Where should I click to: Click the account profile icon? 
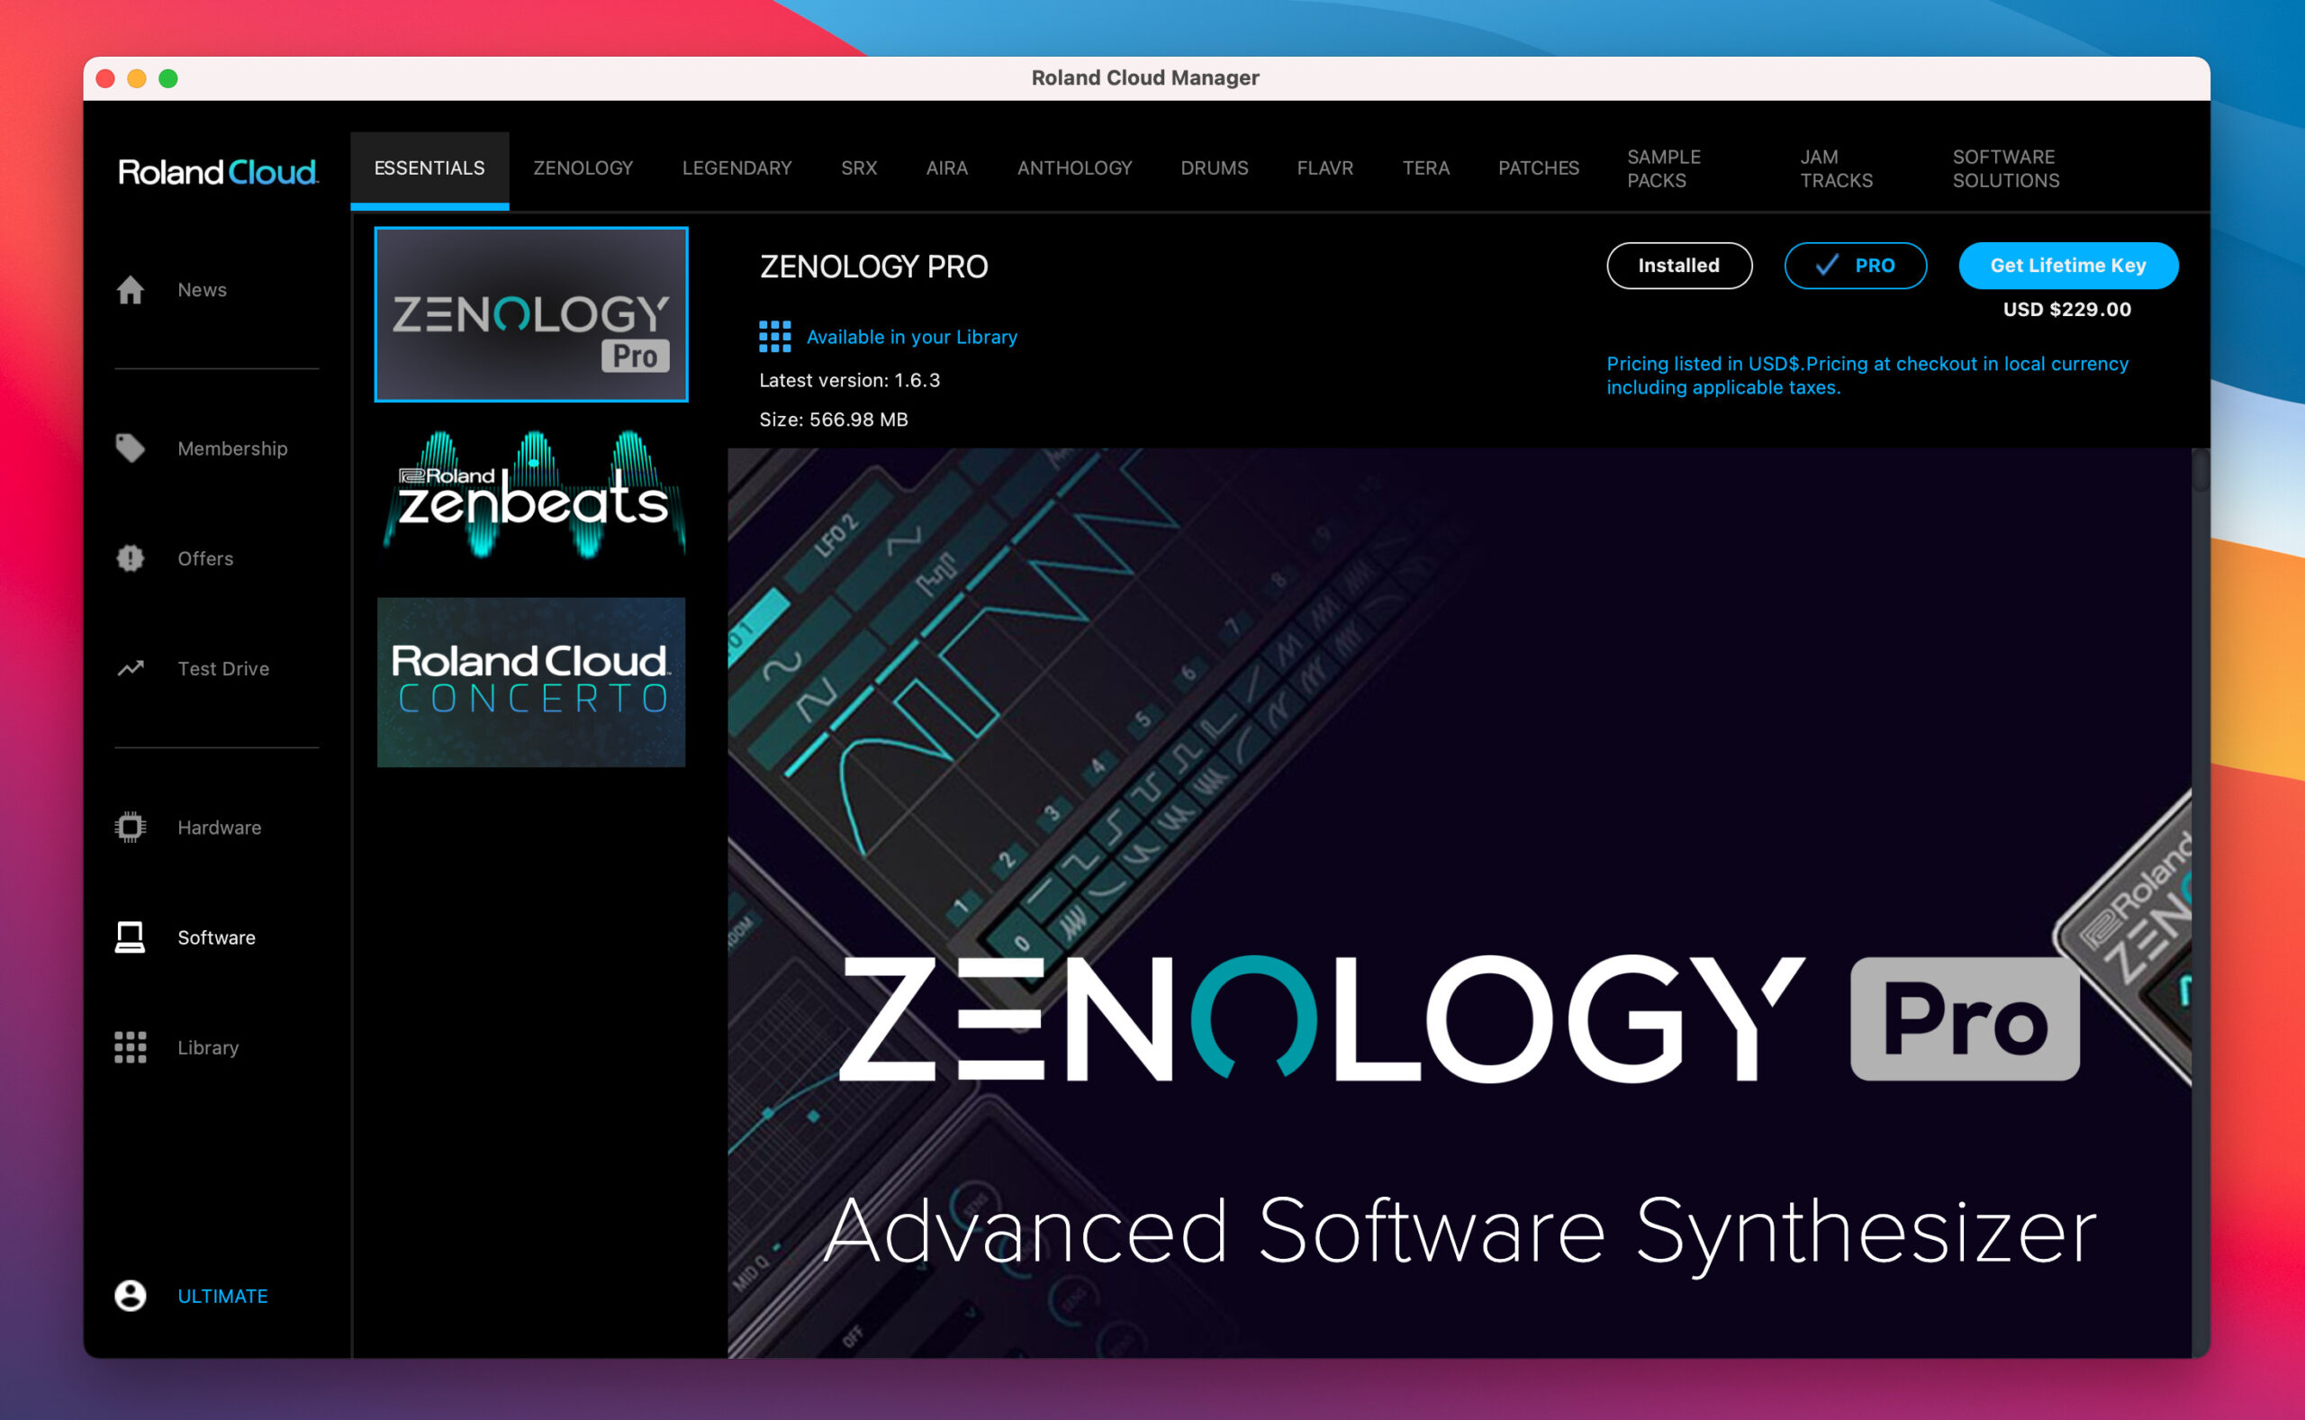(131, 1296)
